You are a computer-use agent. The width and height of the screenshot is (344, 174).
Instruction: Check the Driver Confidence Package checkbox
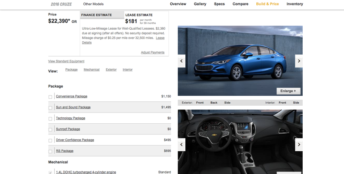[50, 140]
